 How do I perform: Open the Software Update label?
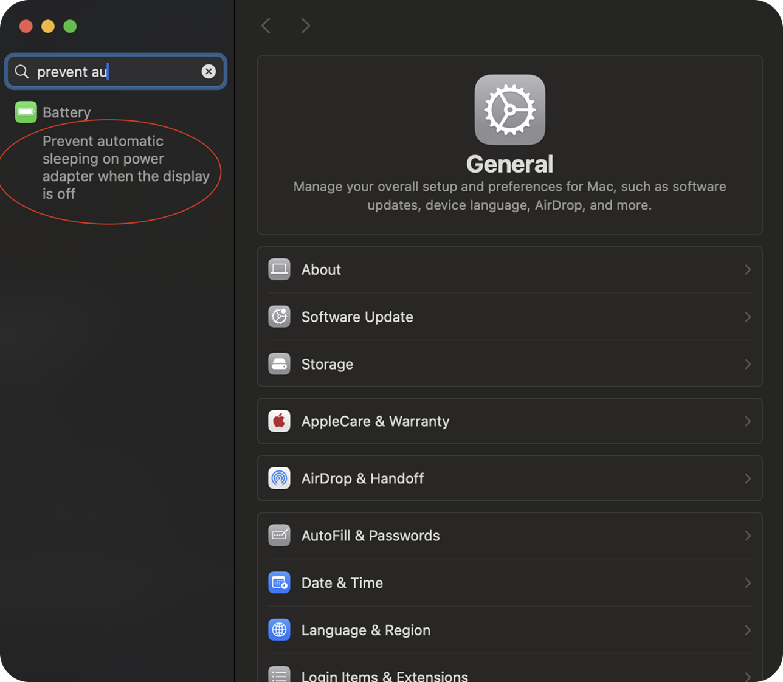357,317
